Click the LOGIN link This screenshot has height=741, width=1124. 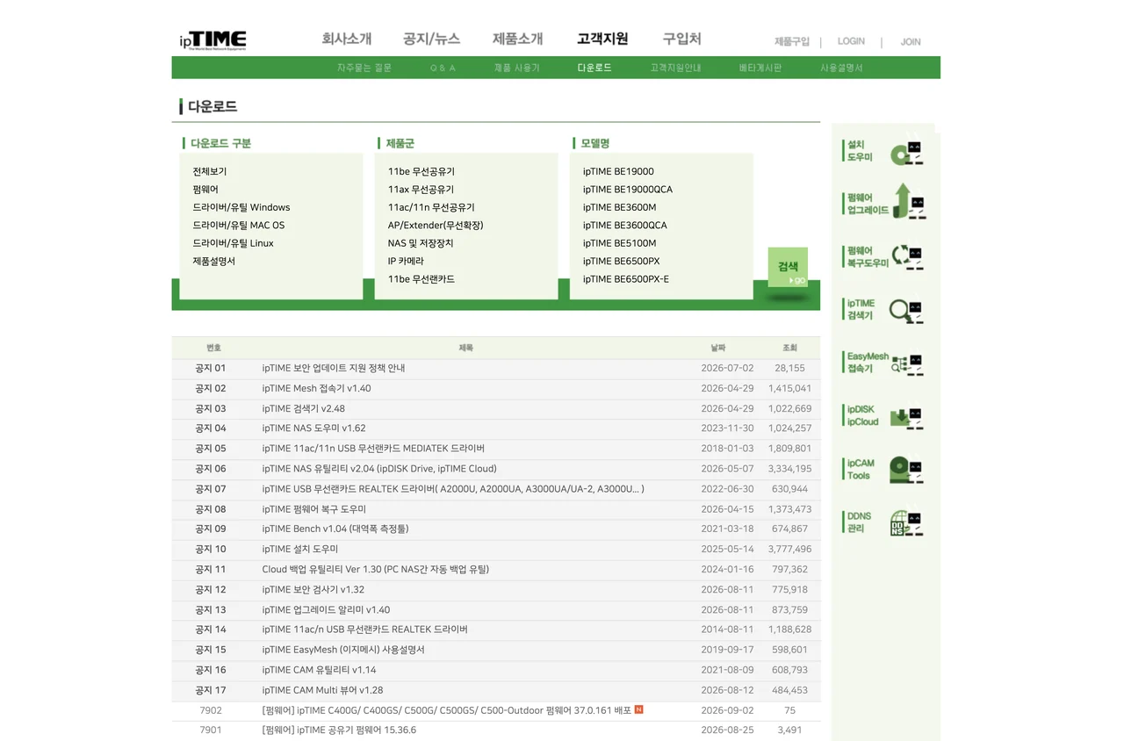click(x=851, y=41)
